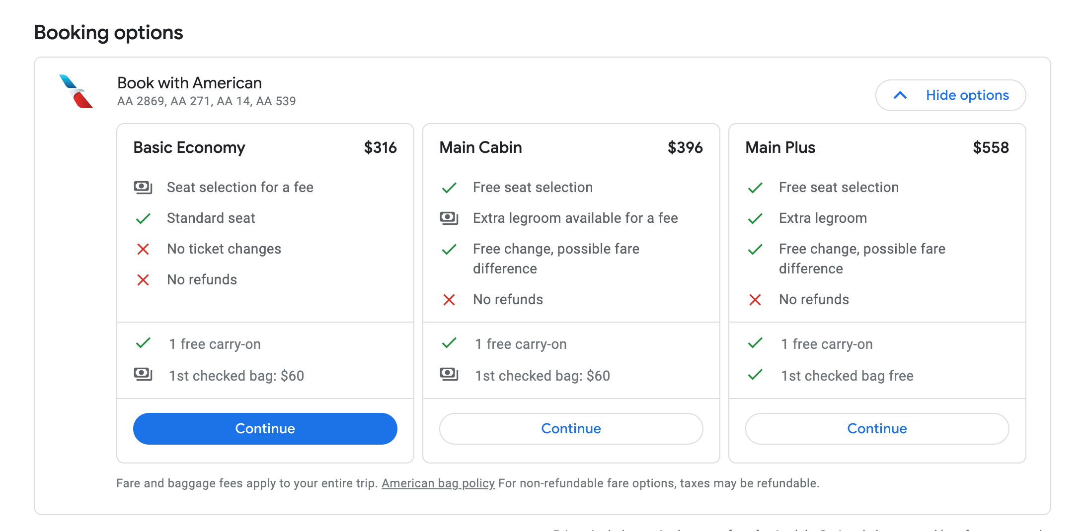Continue with Basic Economy fare
The height and width of the screenshot is (531, 1085).
(265, 429)
